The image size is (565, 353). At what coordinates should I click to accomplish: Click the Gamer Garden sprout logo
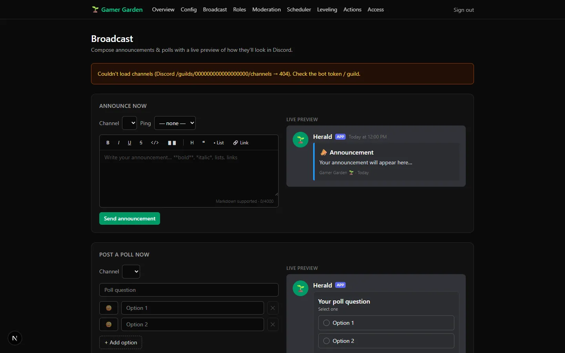tap(95, 9)
